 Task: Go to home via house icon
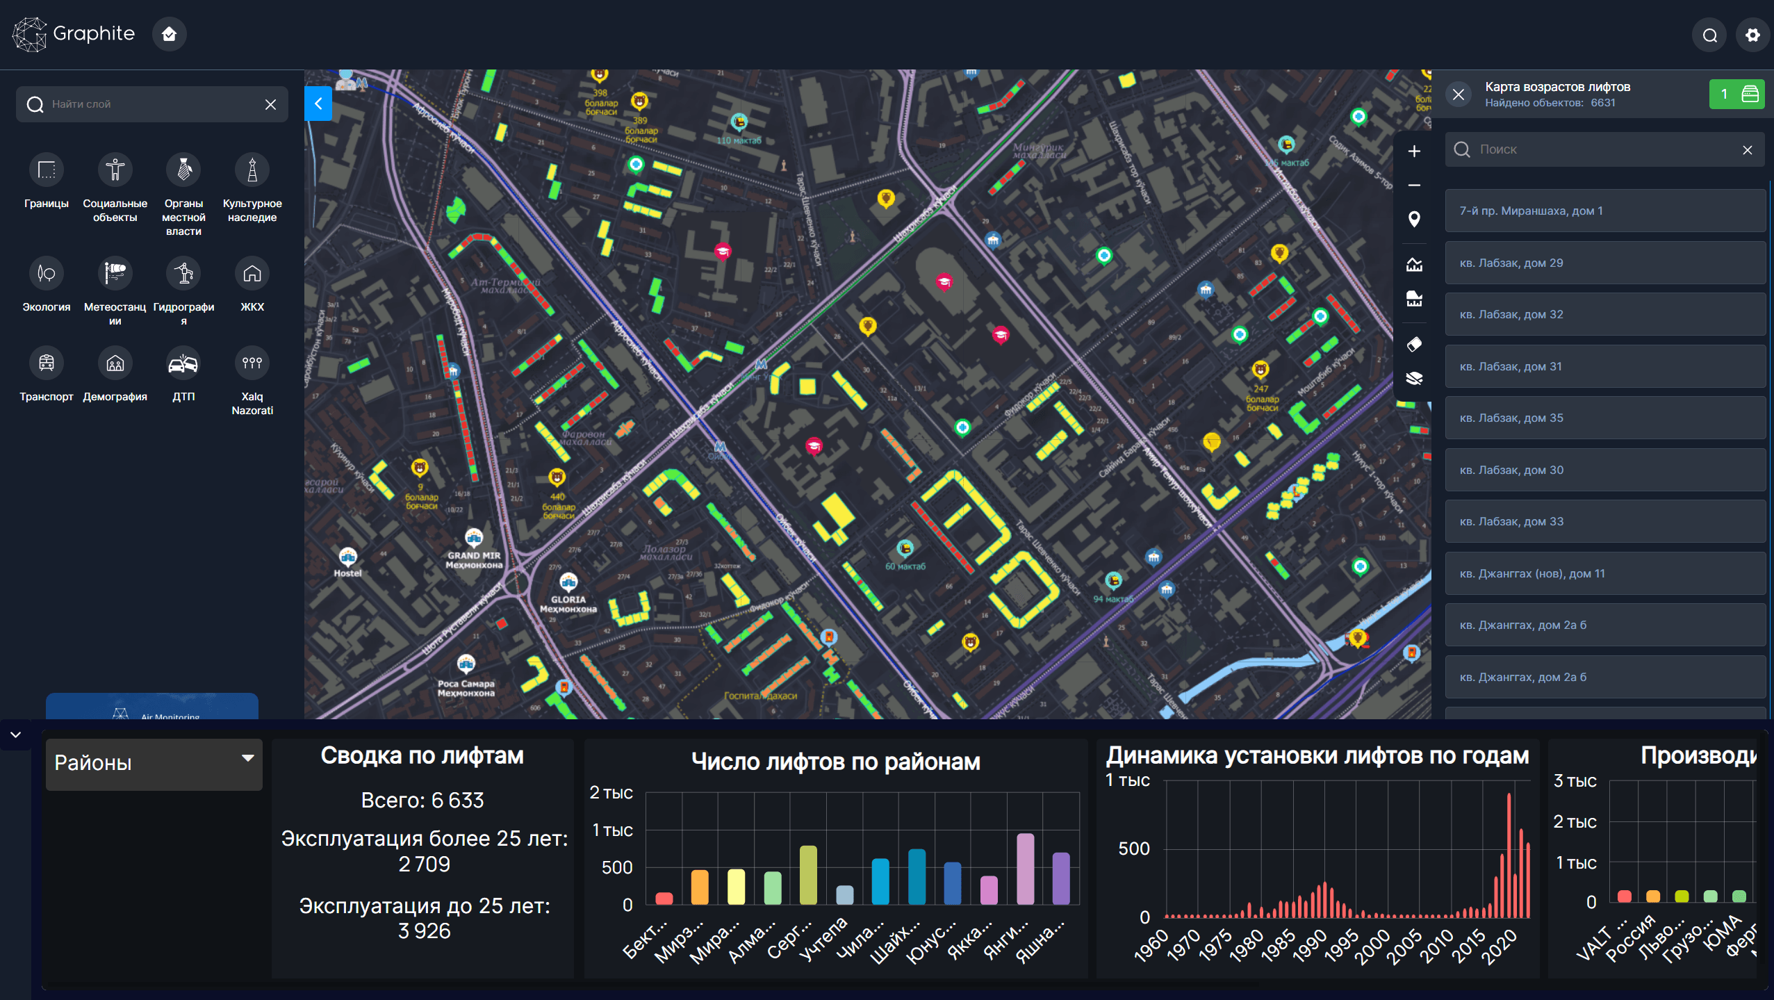coord(169,34)
